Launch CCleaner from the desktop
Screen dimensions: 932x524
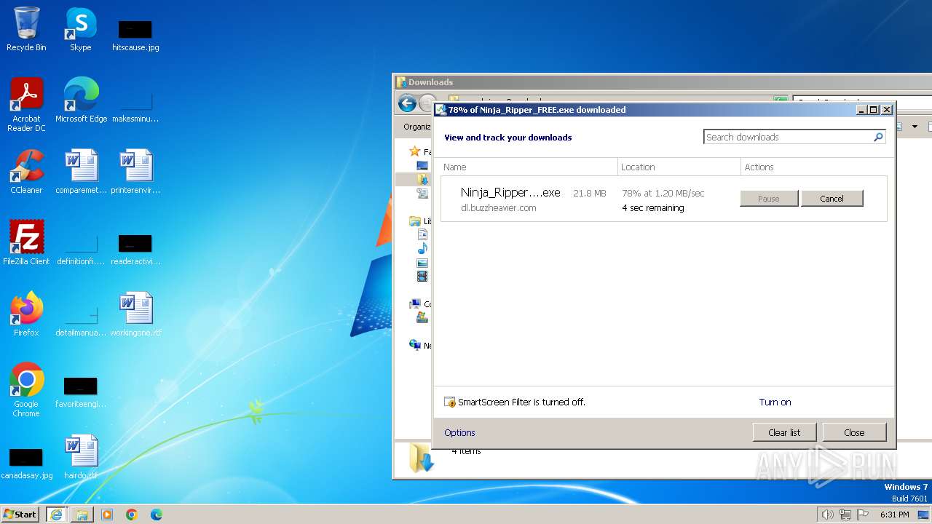tap(26, 172)
